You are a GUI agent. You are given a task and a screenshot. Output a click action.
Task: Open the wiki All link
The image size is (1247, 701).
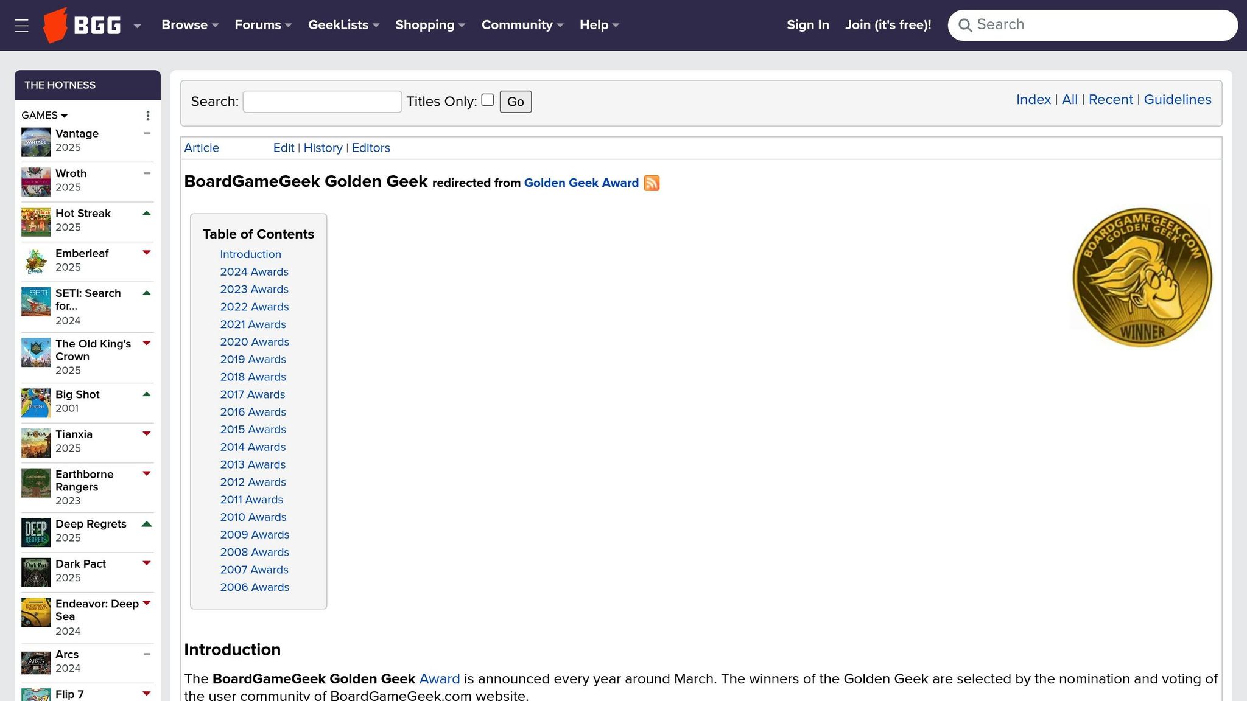click(x=1069, y=100)
